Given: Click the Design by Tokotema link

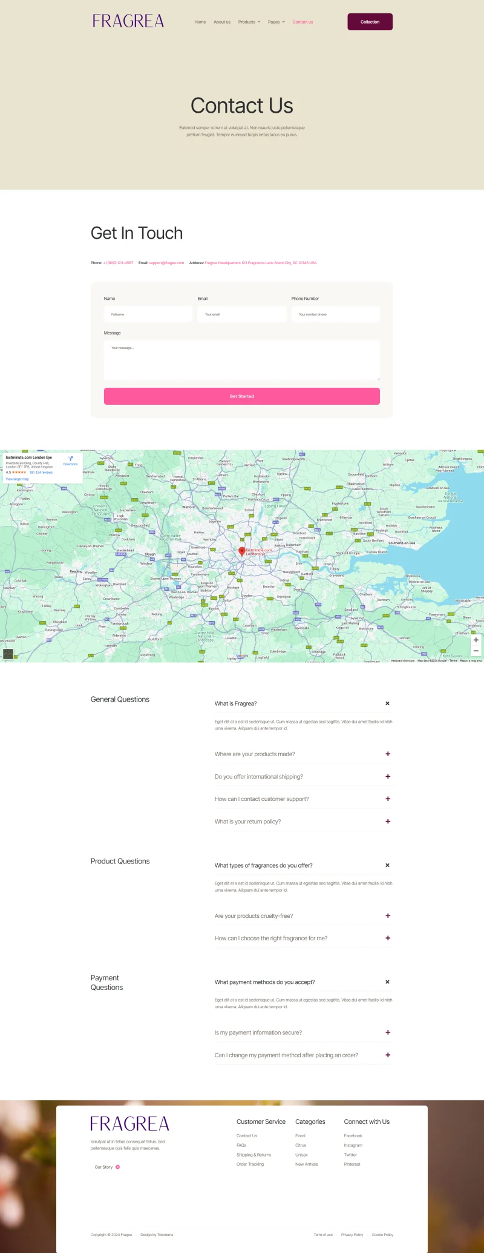Looking at the screenshot, I should click(157, 1235).
